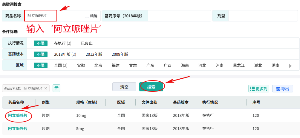The height and width of the screenshot is (138, 300).
Task: Click the 药品名称 input field
Action: [54, 16]
